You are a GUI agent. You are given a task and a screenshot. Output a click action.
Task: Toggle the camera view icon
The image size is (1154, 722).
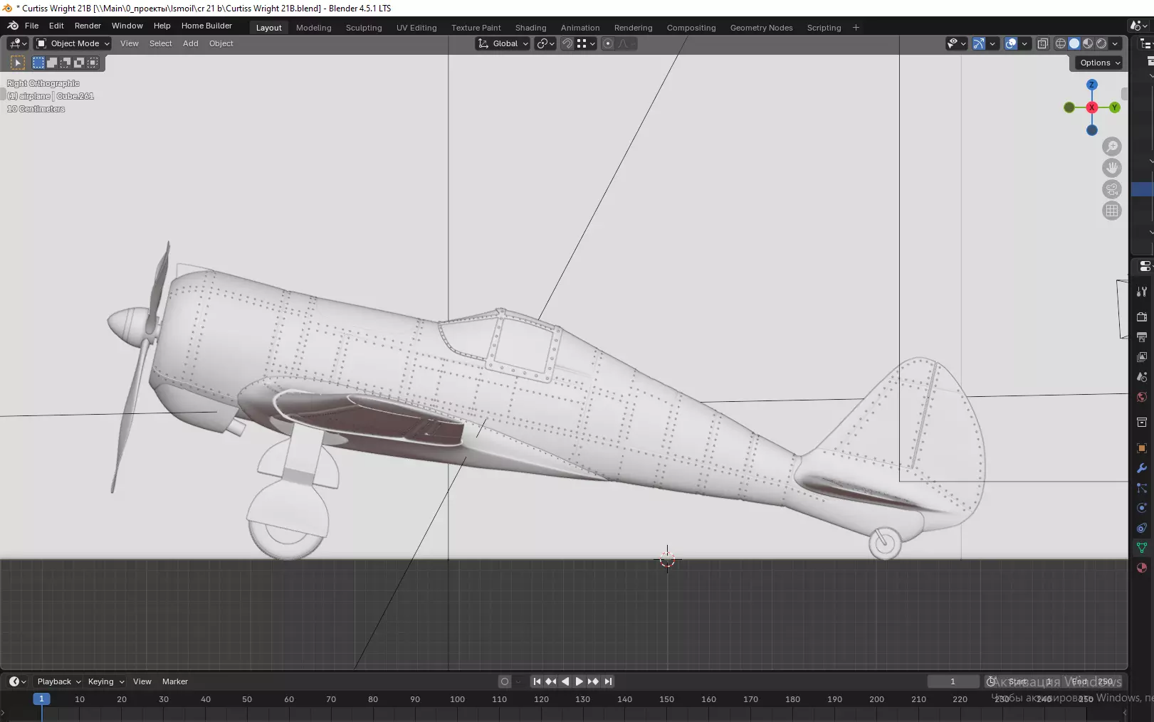click(x=1112, y=189)
